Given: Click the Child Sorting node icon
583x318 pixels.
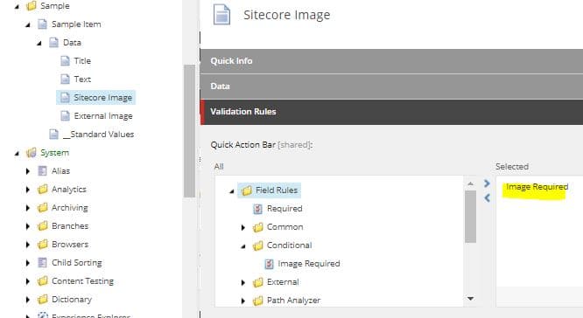Looking at the screenshot, I should point(42,263).
